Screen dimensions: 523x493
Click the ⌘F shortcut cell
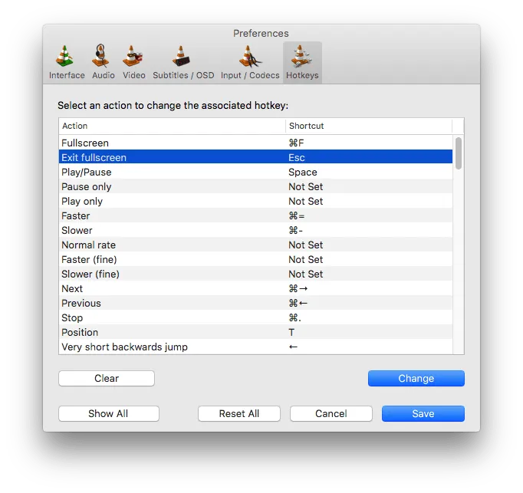click(x=296, y=143)
